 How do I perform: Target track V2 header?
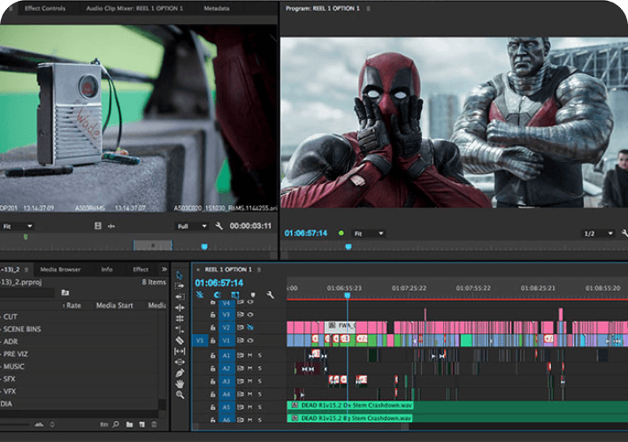pyautogui.click(x=226, y=327)
